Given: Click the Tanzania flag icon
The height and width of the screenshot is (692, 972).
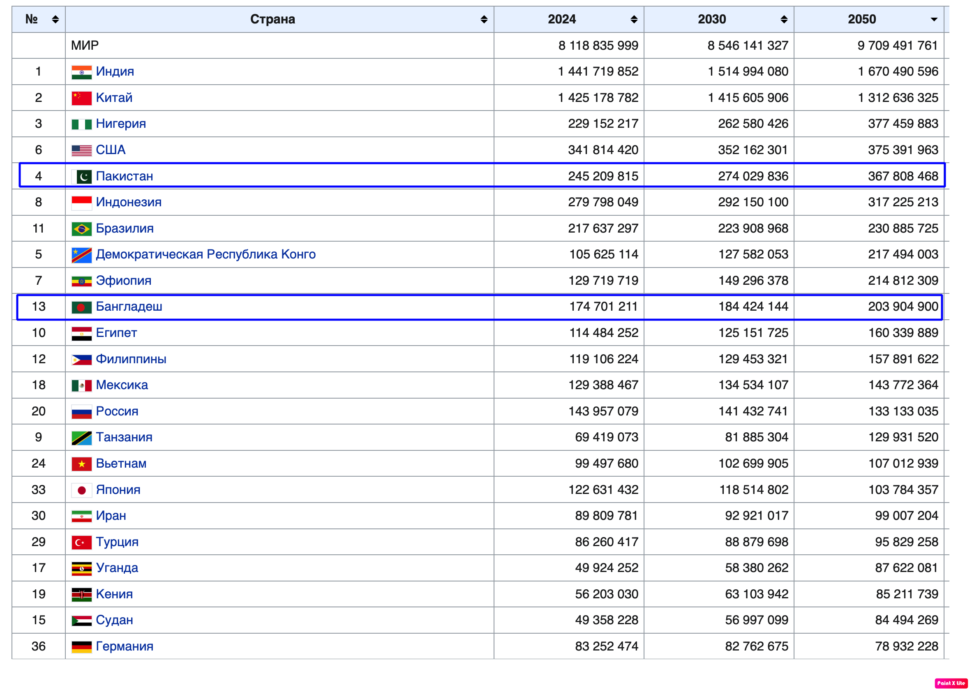Looking at the screenshot, I should [x=81, y=438].
